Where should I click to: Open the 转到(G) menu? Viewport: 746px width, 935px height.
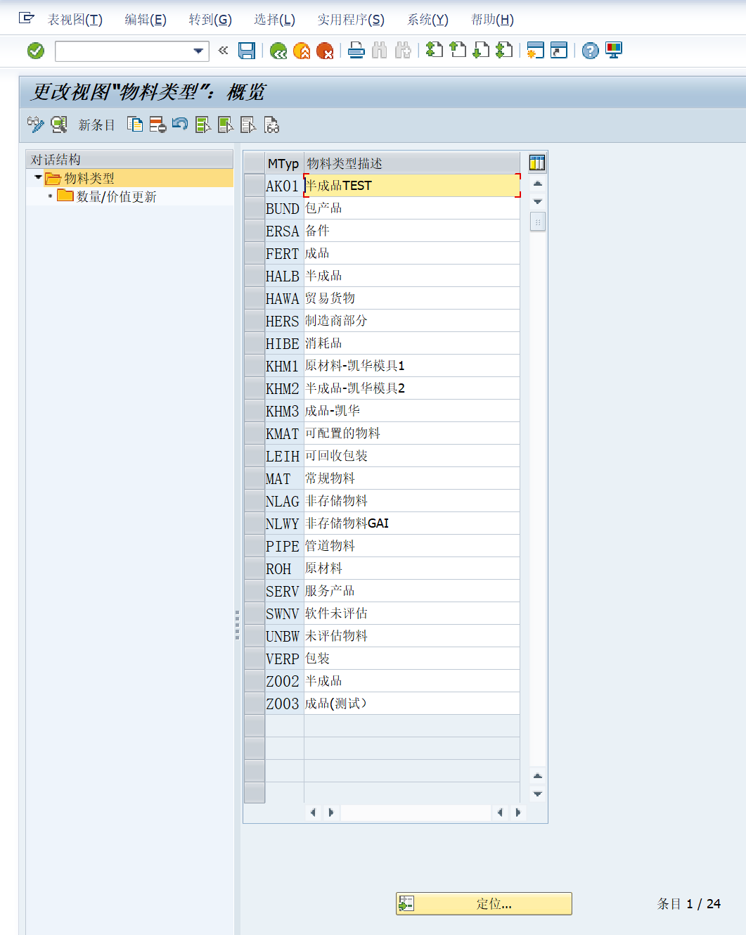pyautogui.click(x=210, y=20)
